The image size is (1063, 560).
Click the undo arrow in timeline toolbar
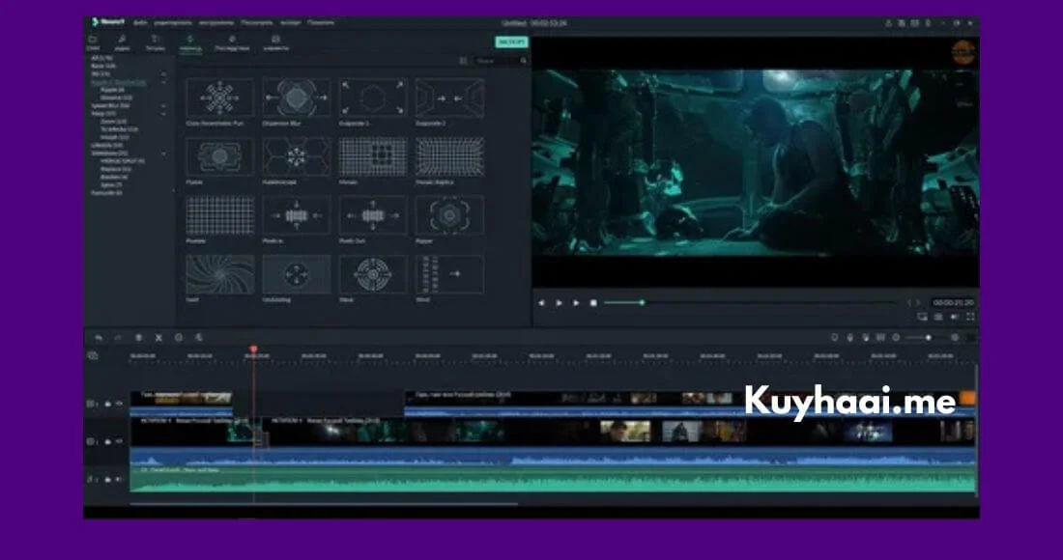tap(99, 337)
